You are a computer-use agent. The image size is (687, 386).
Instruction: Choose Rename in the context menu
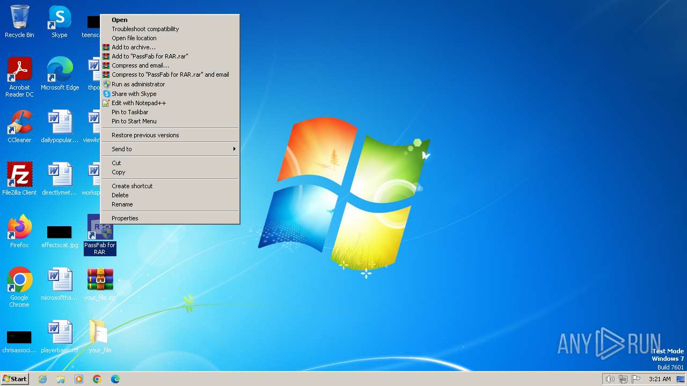click(170, 204)
